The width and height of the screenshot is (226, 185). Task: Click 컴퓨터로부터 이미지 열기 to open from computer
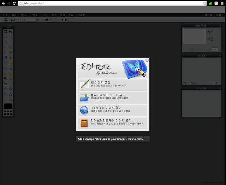coord(113,98)
